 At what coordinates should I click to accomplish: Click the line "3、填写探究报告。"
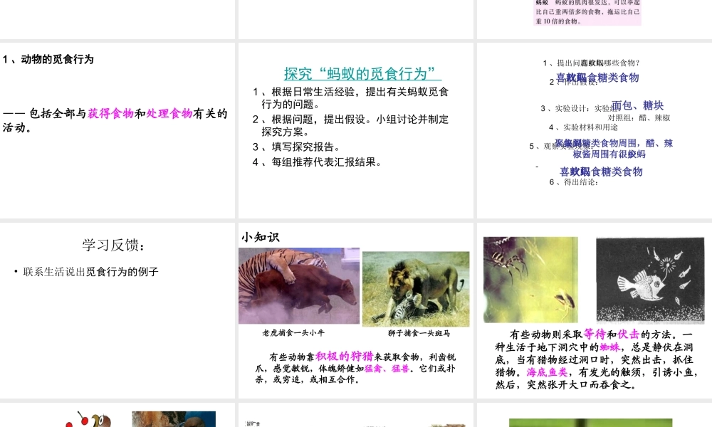point(296,147)
